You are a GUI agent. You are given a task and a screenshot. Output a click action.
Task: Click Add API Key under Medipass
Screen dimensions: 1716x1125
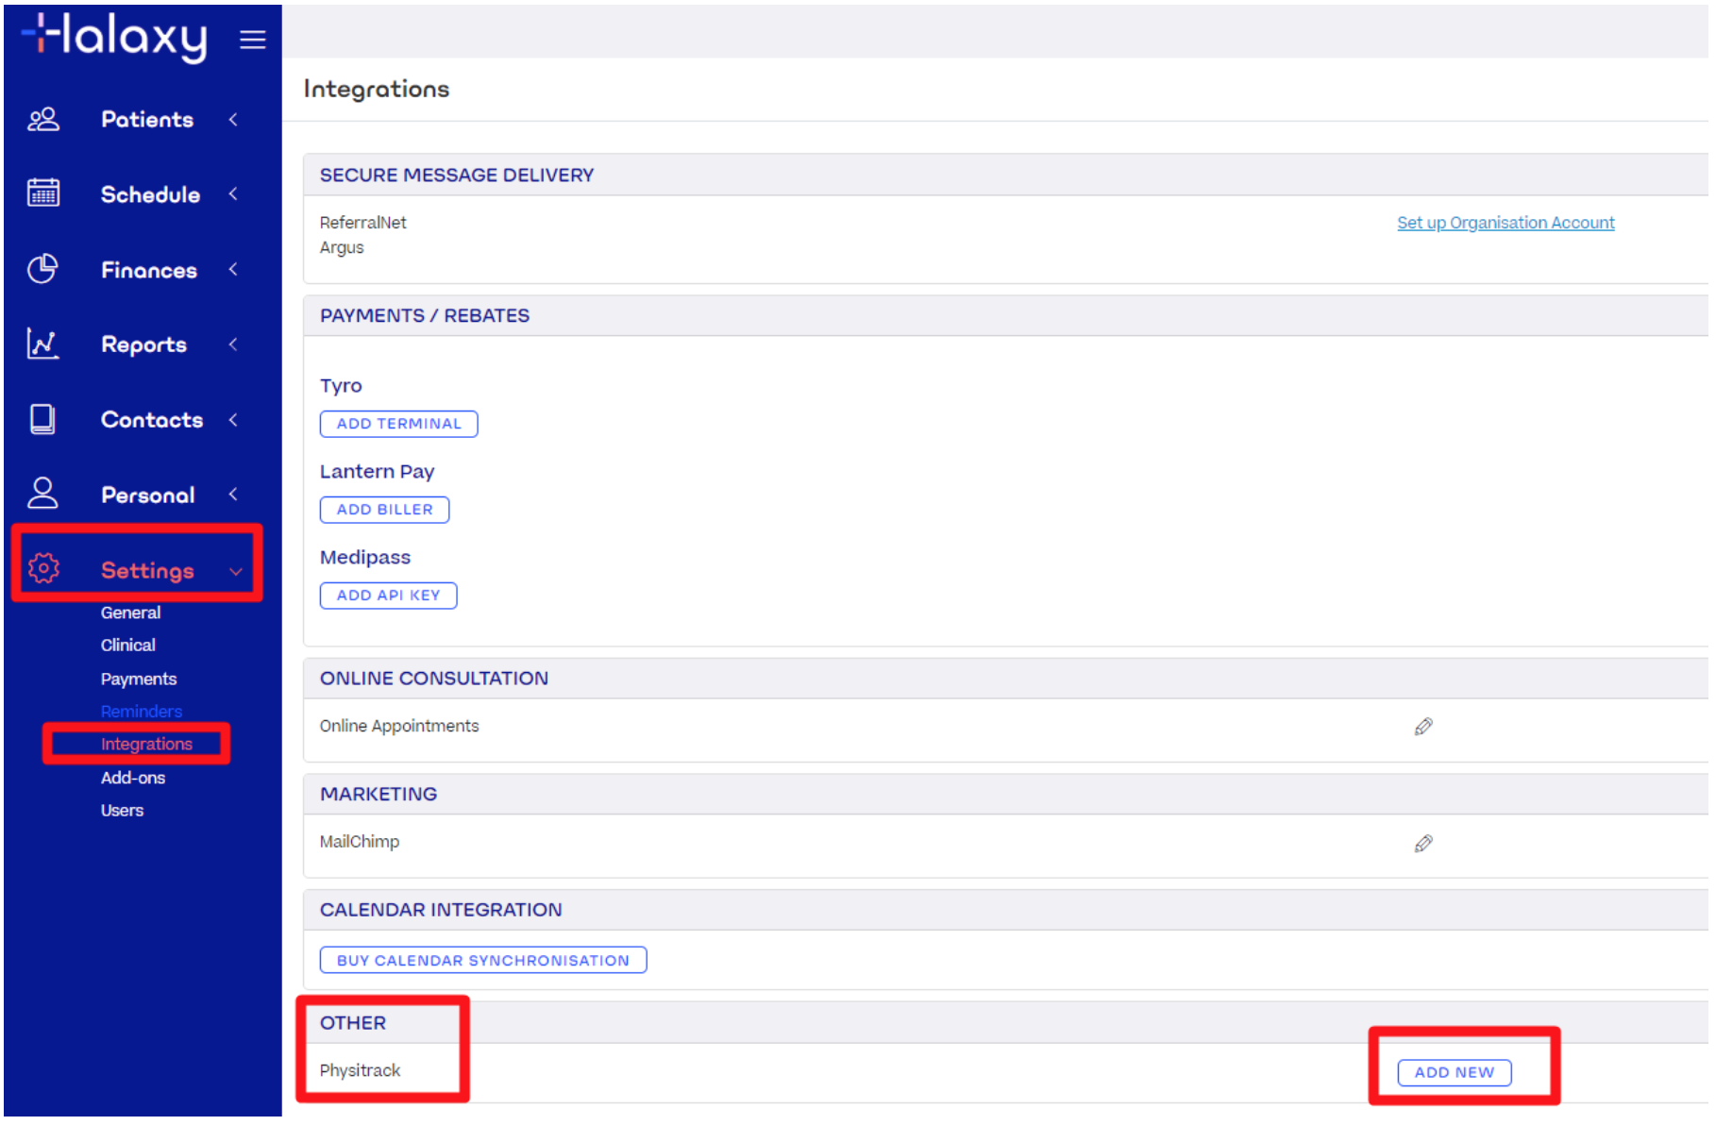coord(388,596)
